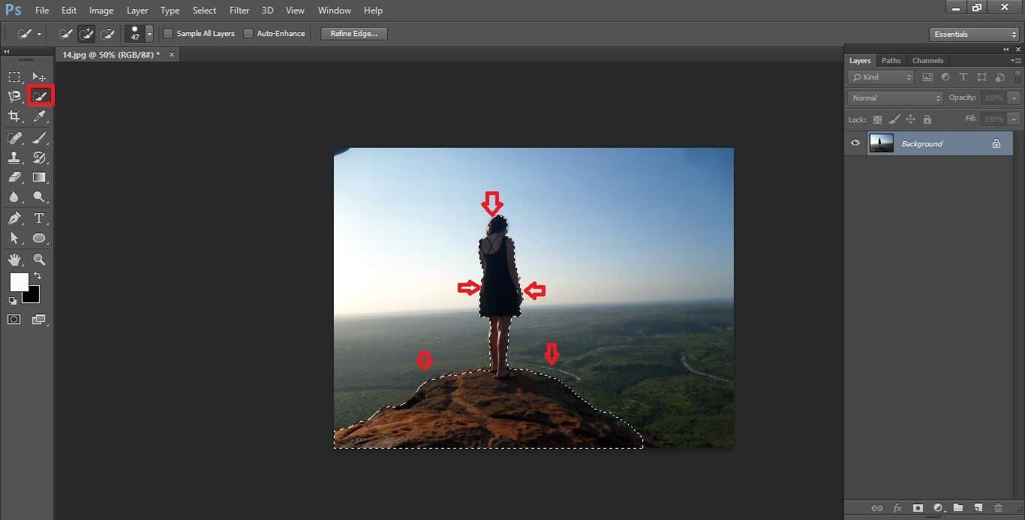The image size is (1025, 520).
Task: Choose the Horizontal Type tool
Action: [39, 218]
